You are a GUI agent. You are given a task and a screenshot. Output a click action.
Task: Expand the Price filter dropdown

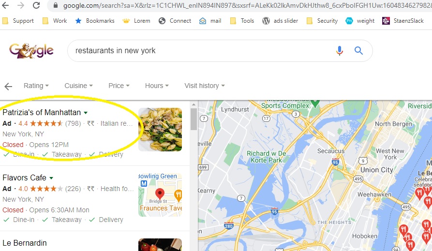point(119,86)
